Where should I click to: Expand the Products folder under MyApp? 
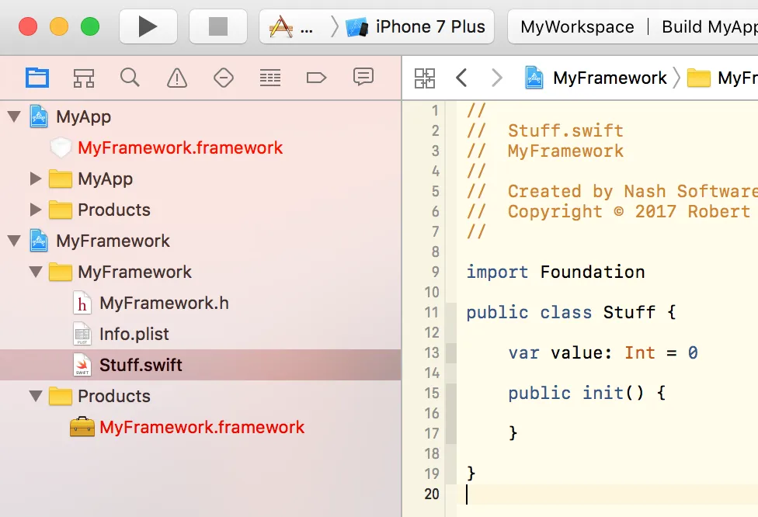click(x=35, y=210)
